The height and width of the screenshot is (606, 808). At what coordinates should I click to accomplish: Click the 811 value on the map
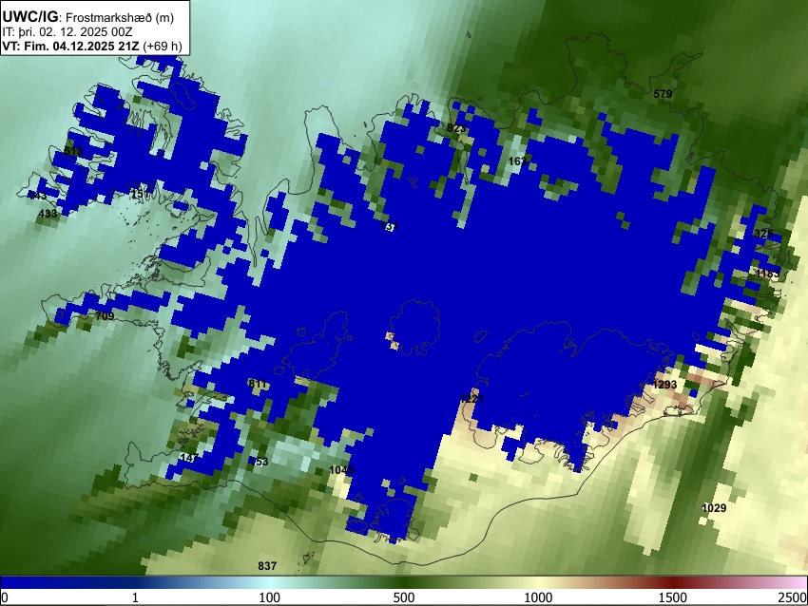coord(258,384)
